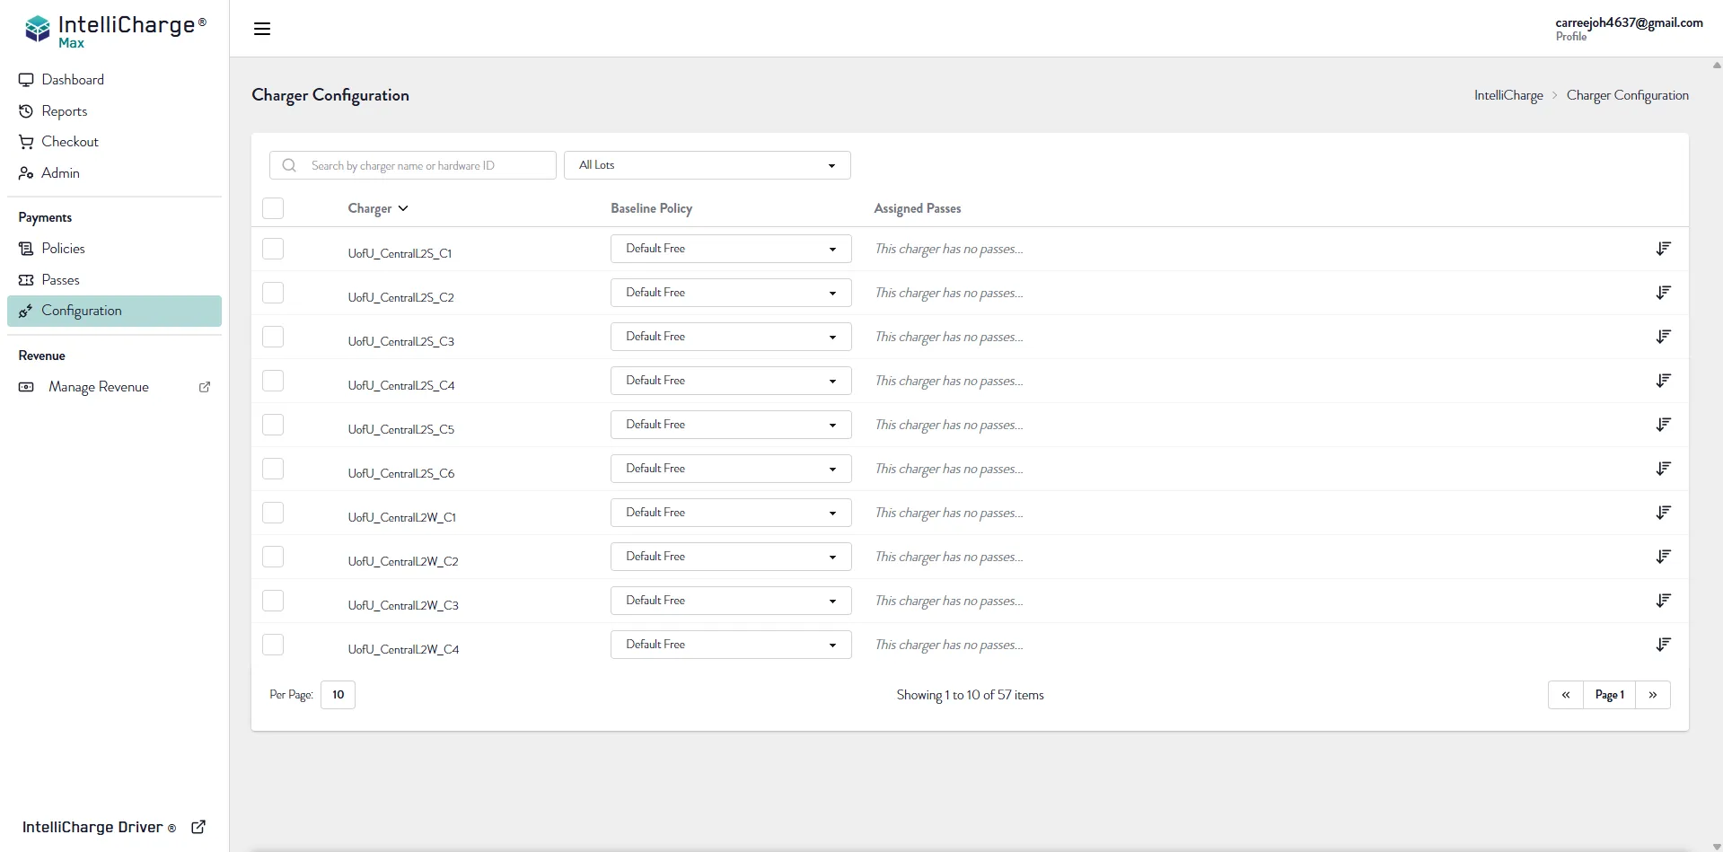Open Admin in sidebar
This screenshot has width=1723, height=852.
coord(114,173)
